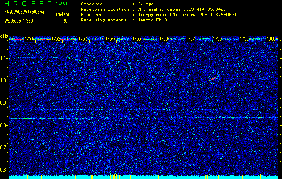This screenshot has width=282, height=179.
Task: Click the 1752 time marker
Action: click(x=56, y=39)
